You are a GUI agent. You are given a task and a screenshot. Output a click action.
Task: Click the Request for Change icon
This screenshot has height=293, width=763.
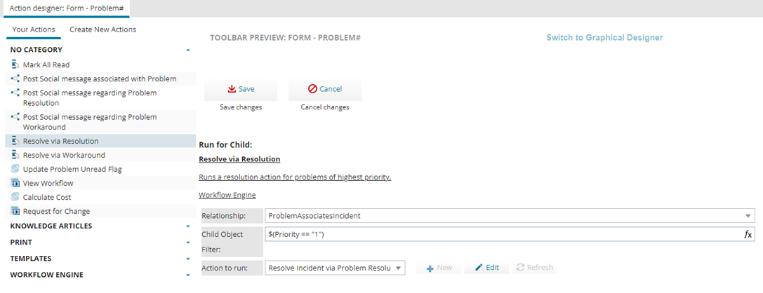pyautogui.click(x=15, y=211)
